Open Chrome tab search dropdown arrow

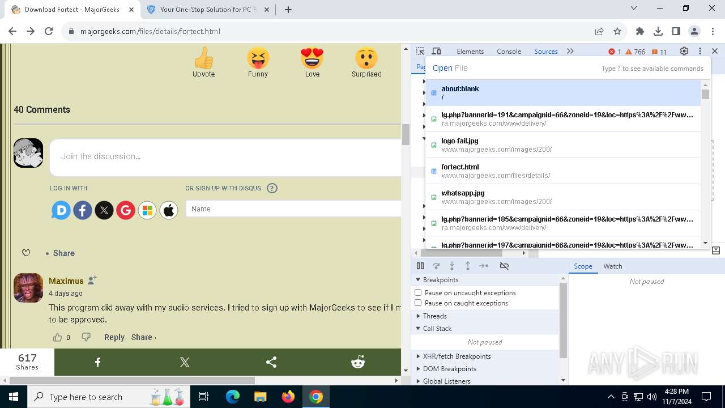[x=634, y=8]
